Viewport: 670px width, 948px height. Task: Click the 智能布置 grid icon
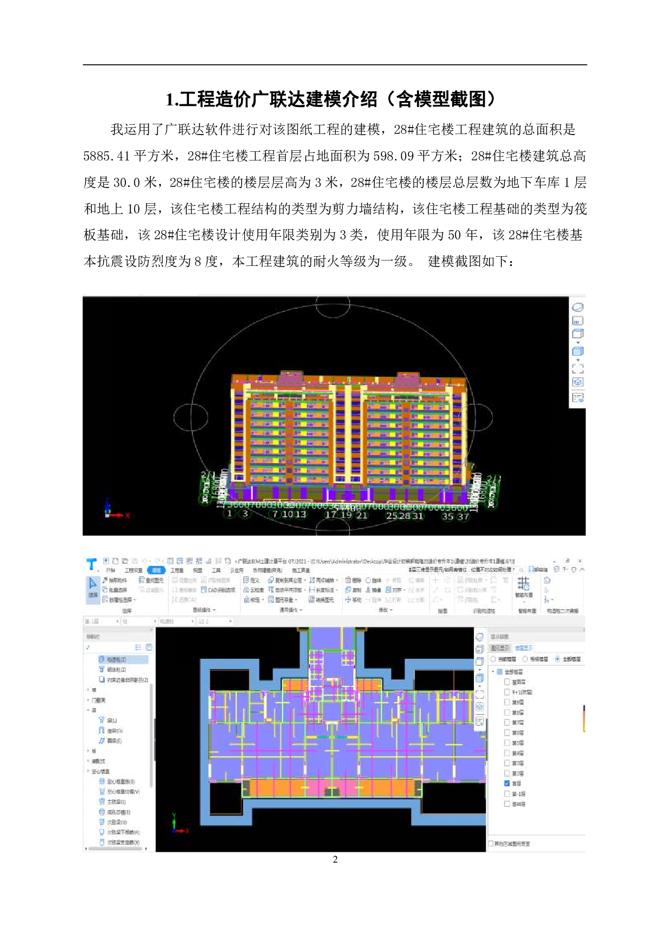(523, 584)
